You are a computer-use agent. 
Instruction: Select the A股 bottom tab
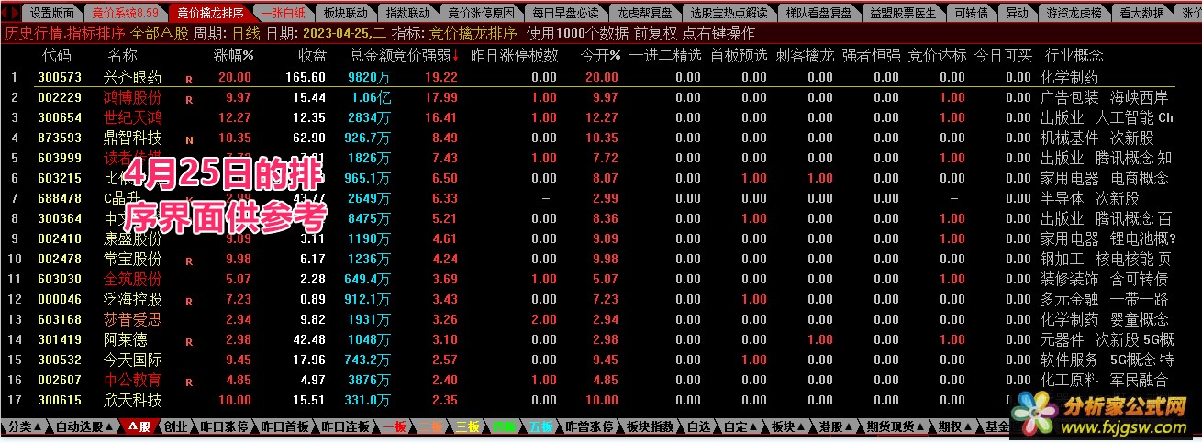(x=139, y=427)
